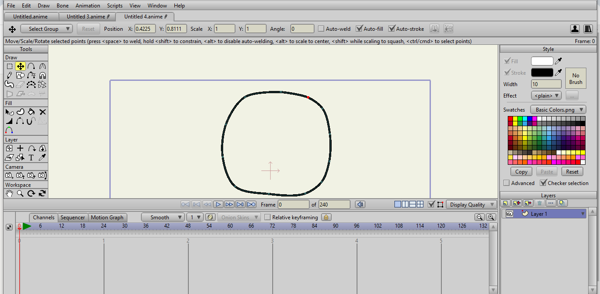The width and height of the screenshot is (600, 294).
Task: Enable Relative keyframing checkbox
Action: [x=267, y=217]
